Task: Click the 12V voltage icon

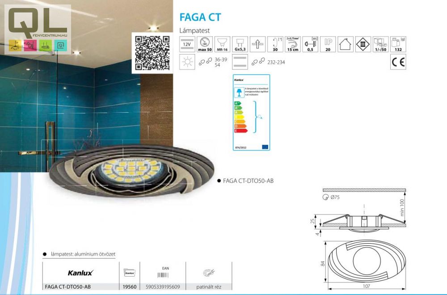Action: [x=187, y=44]
